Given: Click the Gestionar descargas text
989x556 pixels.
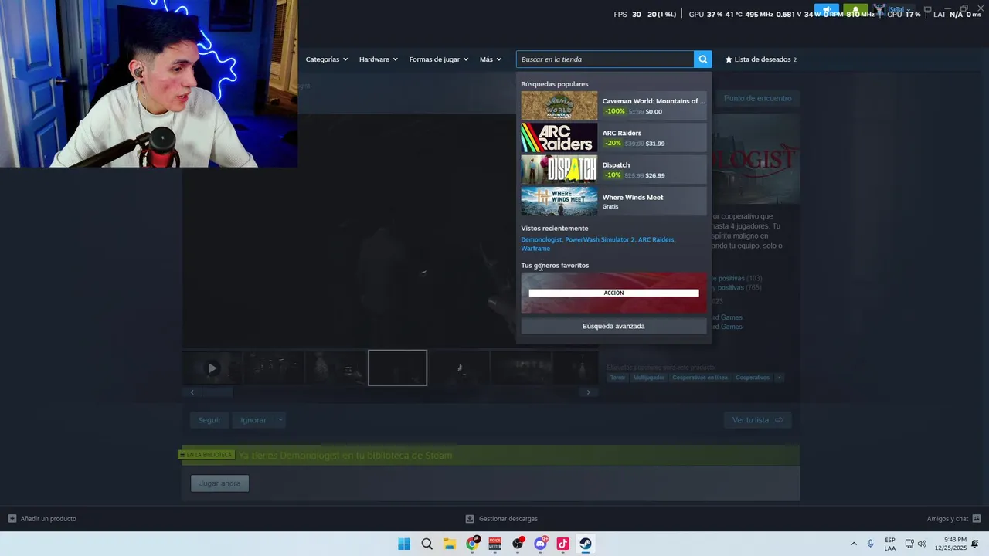Looking at the screenshot, I should click(x=508, y=519).
